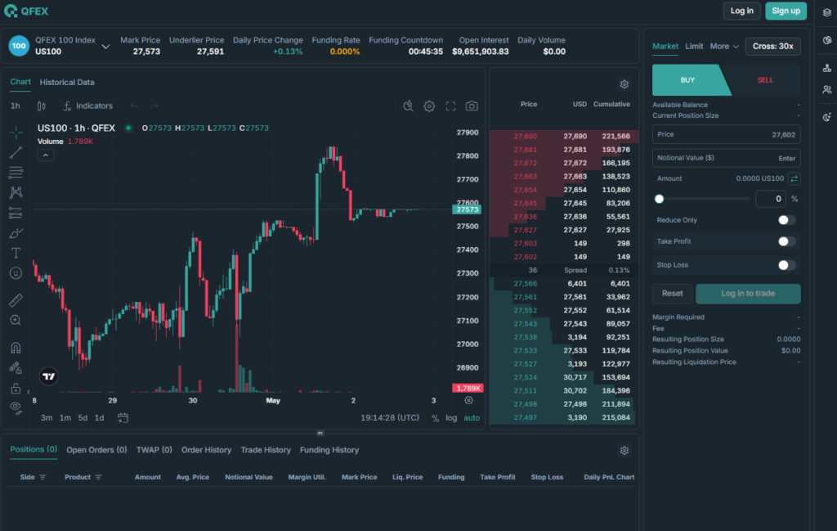Toggle log scale on chart

click(451, 418)
